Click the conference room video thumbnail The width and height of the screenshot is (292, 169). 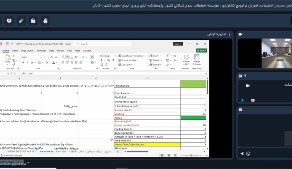click(277, 54)
